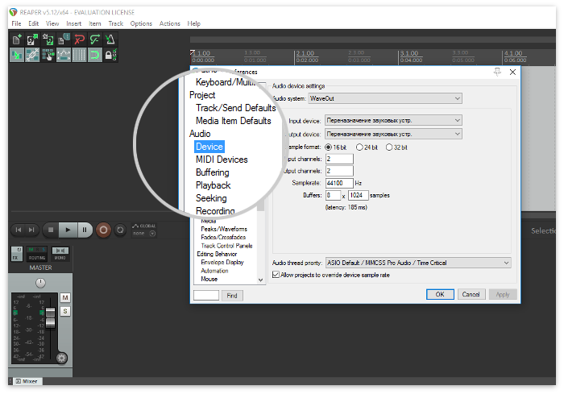Toggle Move envelope points with items icon
The width and height of the screenshot is (564, 394).
64,55
